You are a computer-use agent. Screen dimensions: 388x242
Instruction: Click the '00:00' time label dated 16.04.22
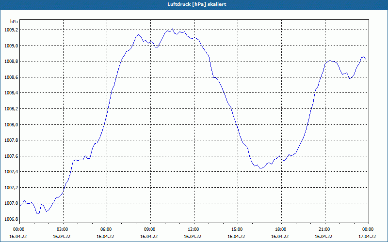(x=18, y=229)
